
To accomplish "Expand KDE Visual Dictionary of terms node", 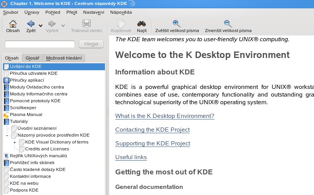I will pos(15,142).
